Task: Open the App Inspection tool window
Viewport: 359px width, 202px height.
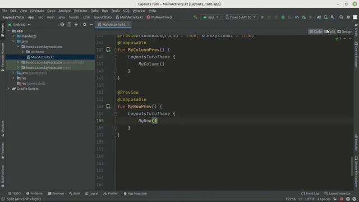Action: 136,194
